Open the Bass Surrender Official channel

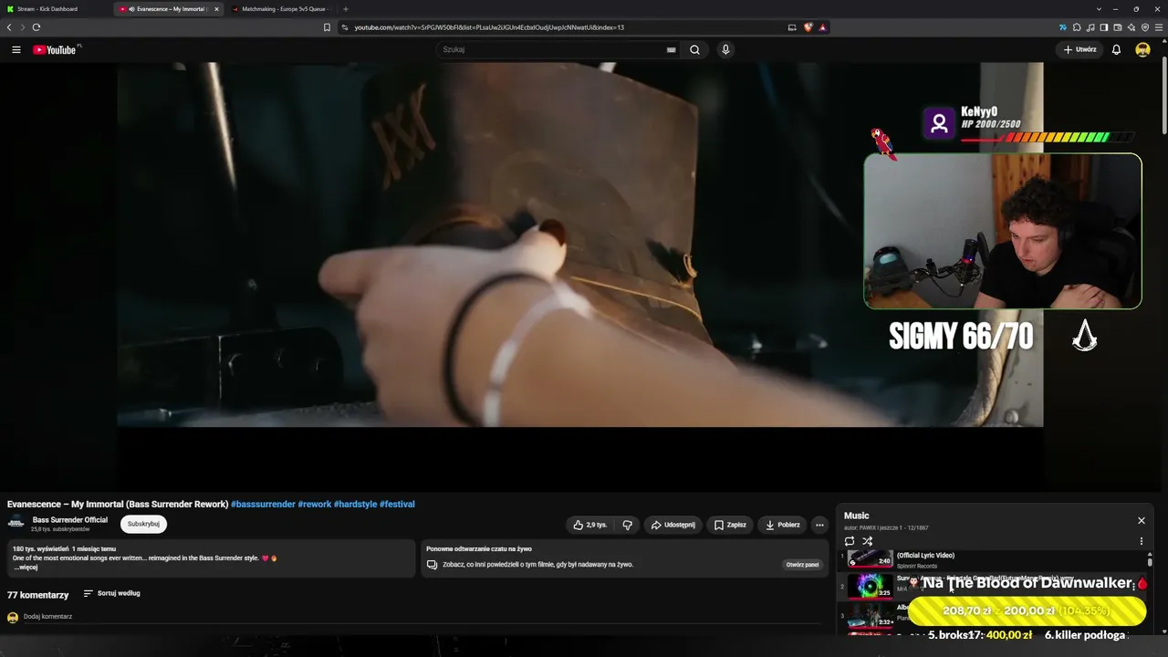click(70, 520)
